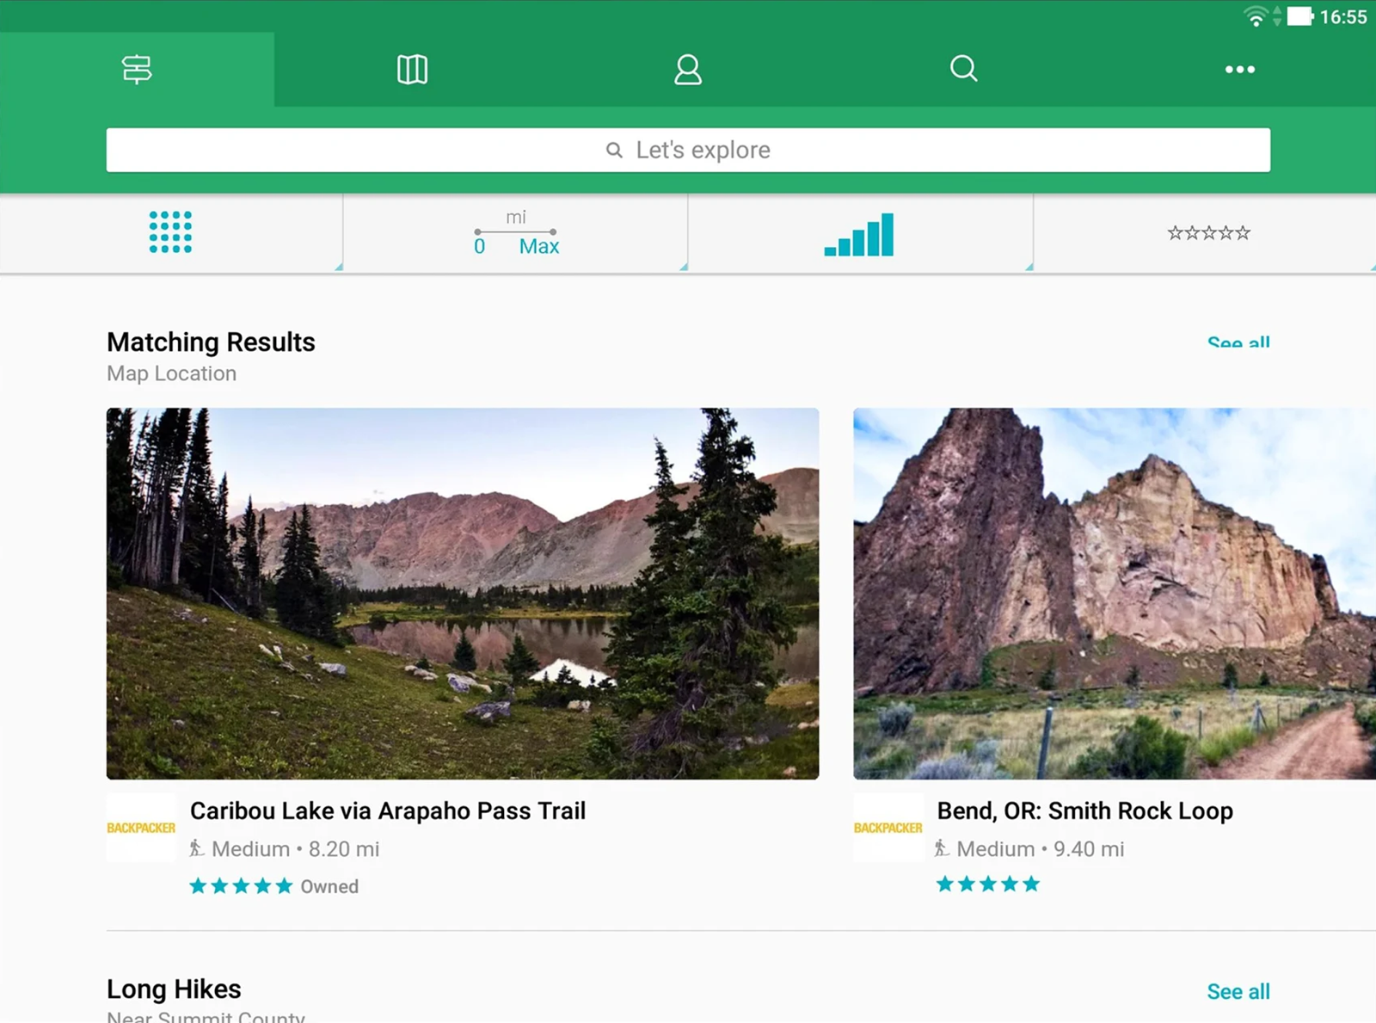This screenshot has width=1376, height=1023.
Task: Click the Smith Rock Loop star rating
Action: [x=988, y=884]
